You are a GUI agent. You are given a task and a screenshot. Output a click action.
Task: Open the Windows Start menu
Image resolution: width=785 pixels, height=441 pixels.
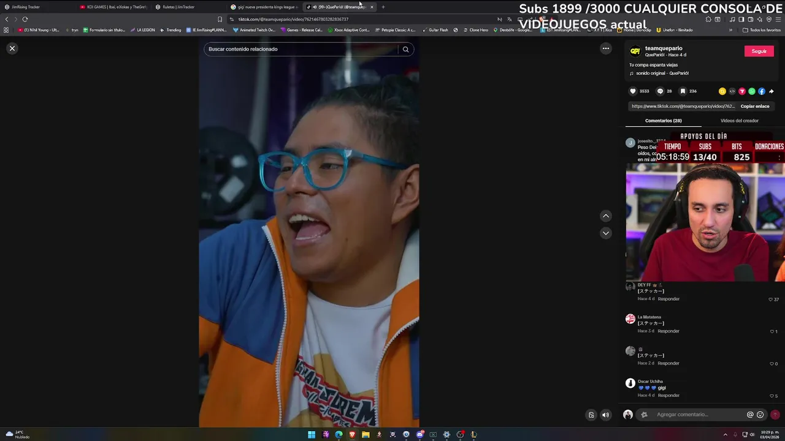(x=312, y=435)
